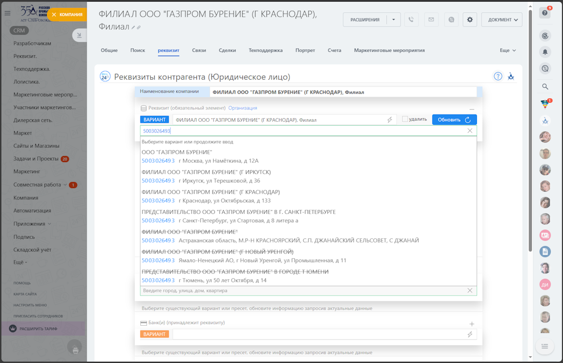Expand the Еще tab menu
The width and height of the screenshot is (563, 363).
(508, 50)
